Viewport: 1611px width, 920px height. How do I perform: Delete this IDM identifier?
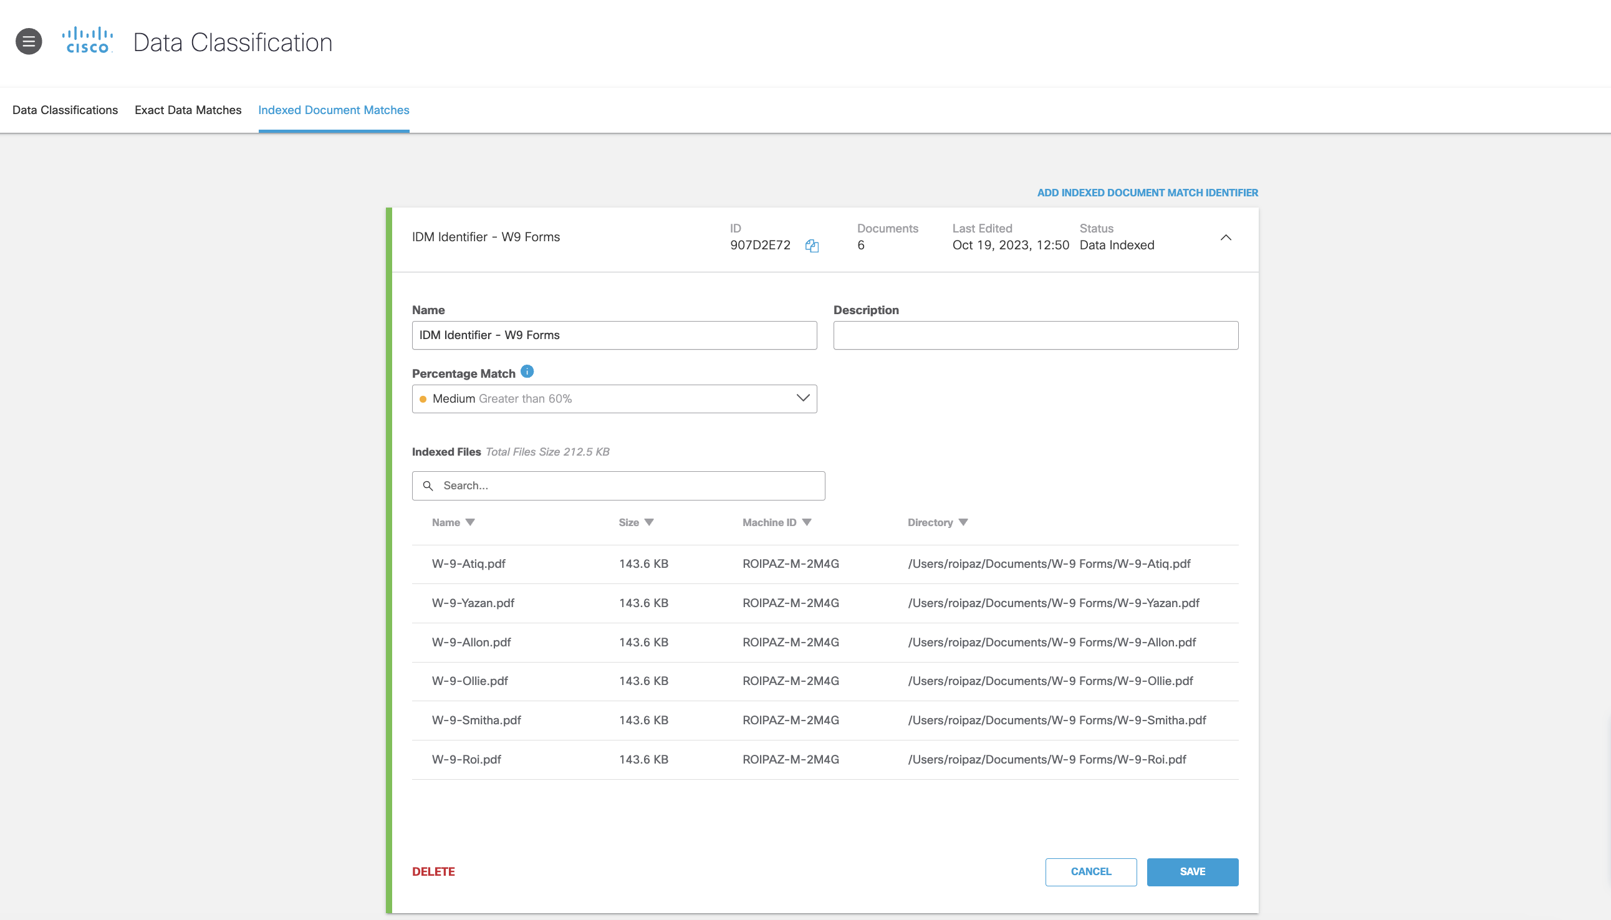tap(433, 871)
